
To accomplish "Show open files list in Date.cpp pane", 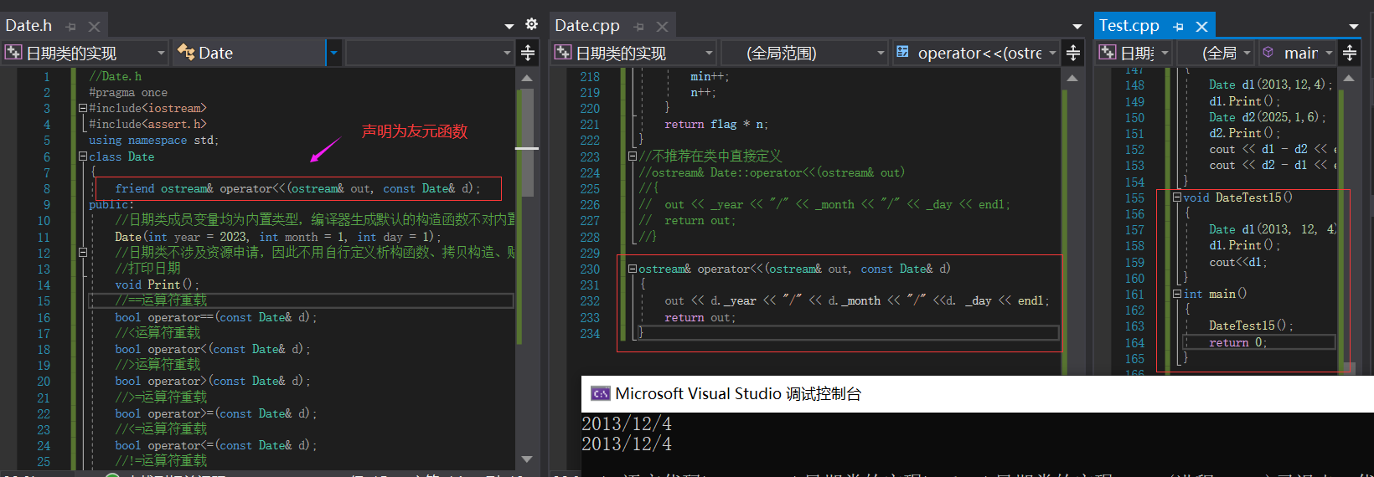I will pos(1077,26).
